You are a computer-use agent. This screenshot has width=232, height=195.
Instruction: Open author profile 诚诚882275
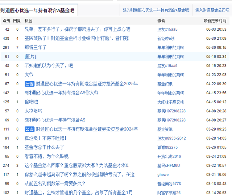[167, 148]
